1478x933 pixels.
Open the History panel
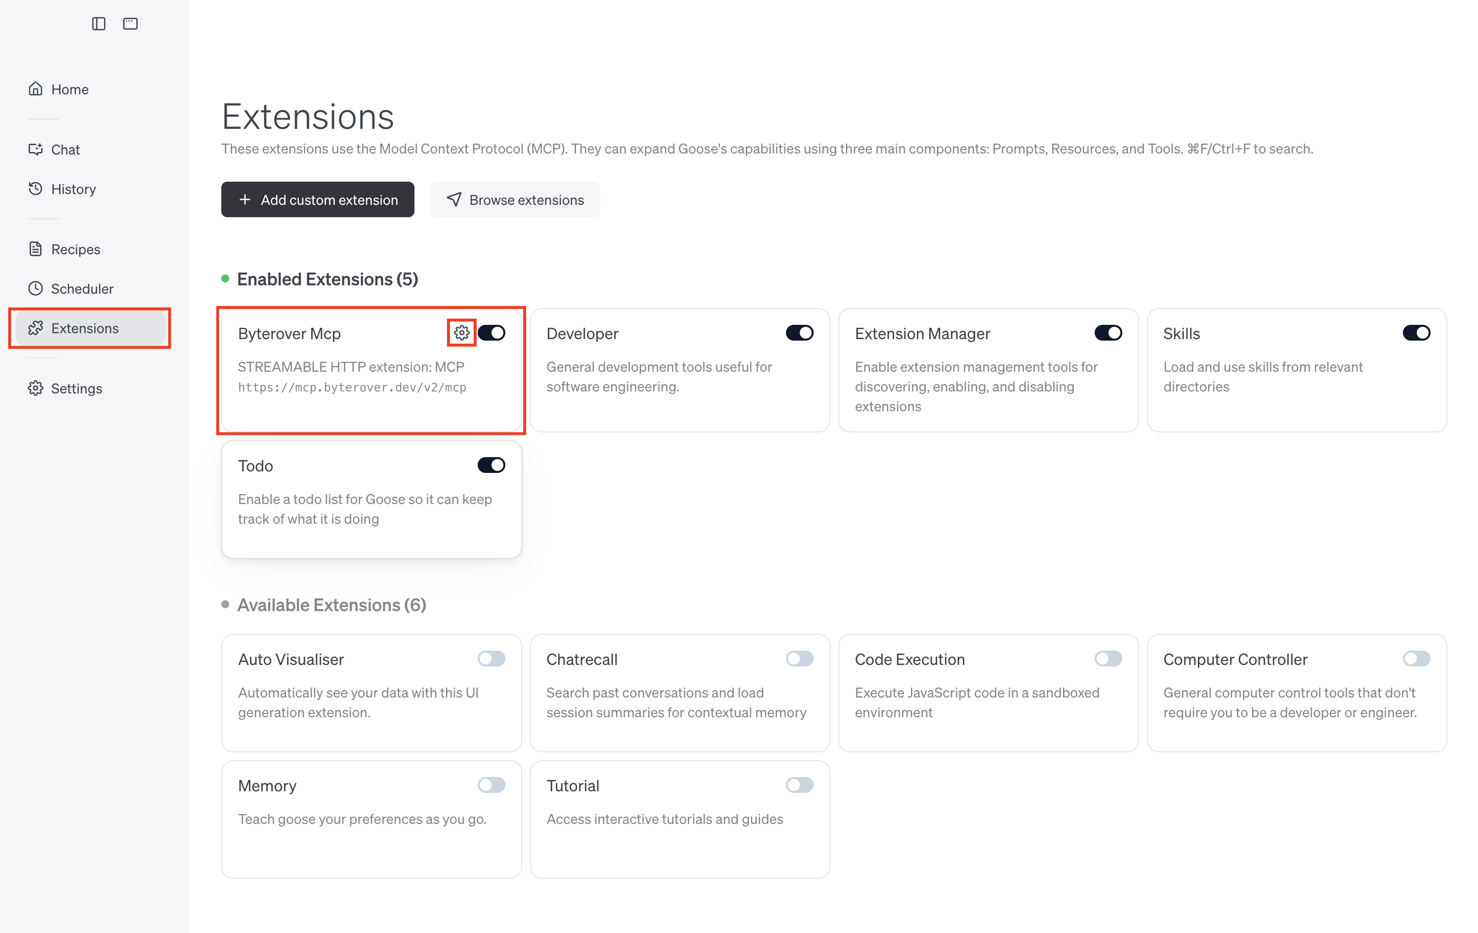(73, 188)
